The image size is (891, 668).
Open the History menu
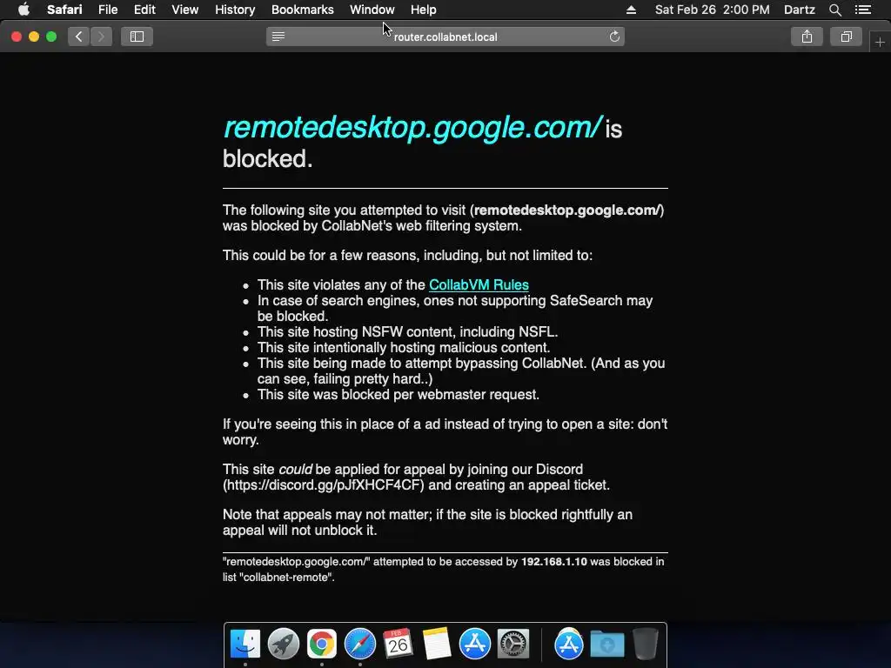click(x=235, y=10)
